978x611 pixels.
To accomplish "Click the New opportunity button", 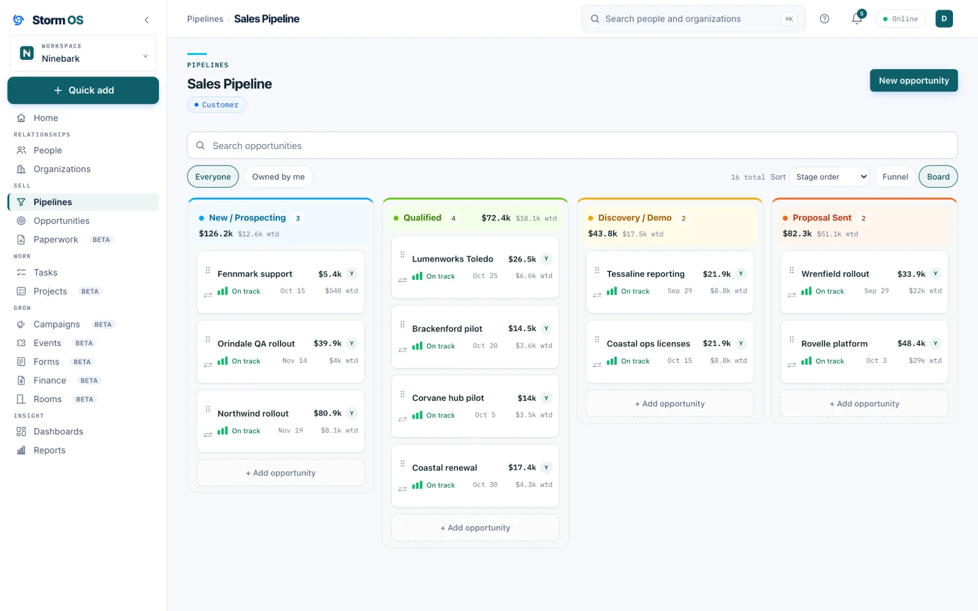I will [x=914, y=81].
